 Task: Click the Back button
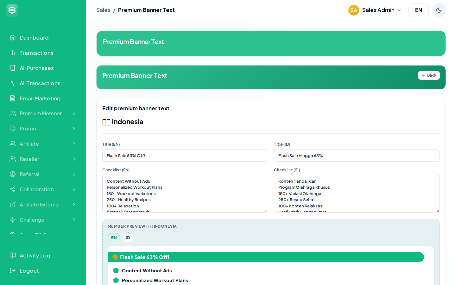click(x=429, y=75)
